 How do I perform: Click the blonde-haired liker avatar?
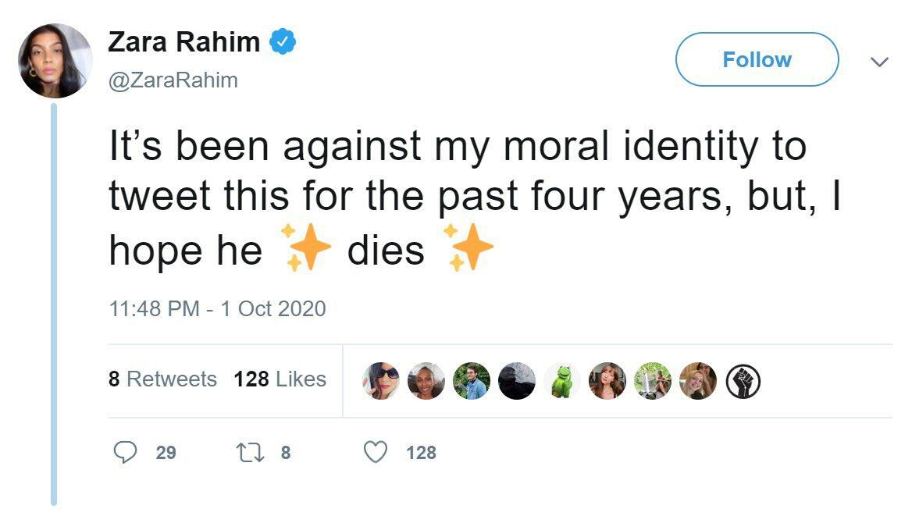697,381
